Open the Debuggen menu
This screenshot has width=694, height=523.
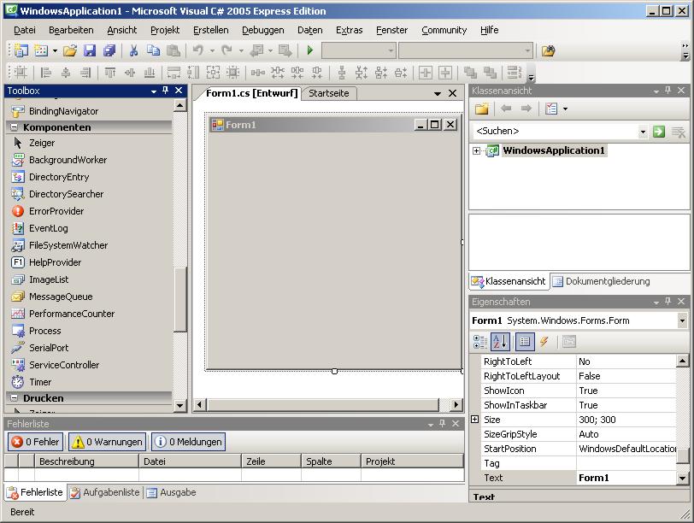point(263,30)
